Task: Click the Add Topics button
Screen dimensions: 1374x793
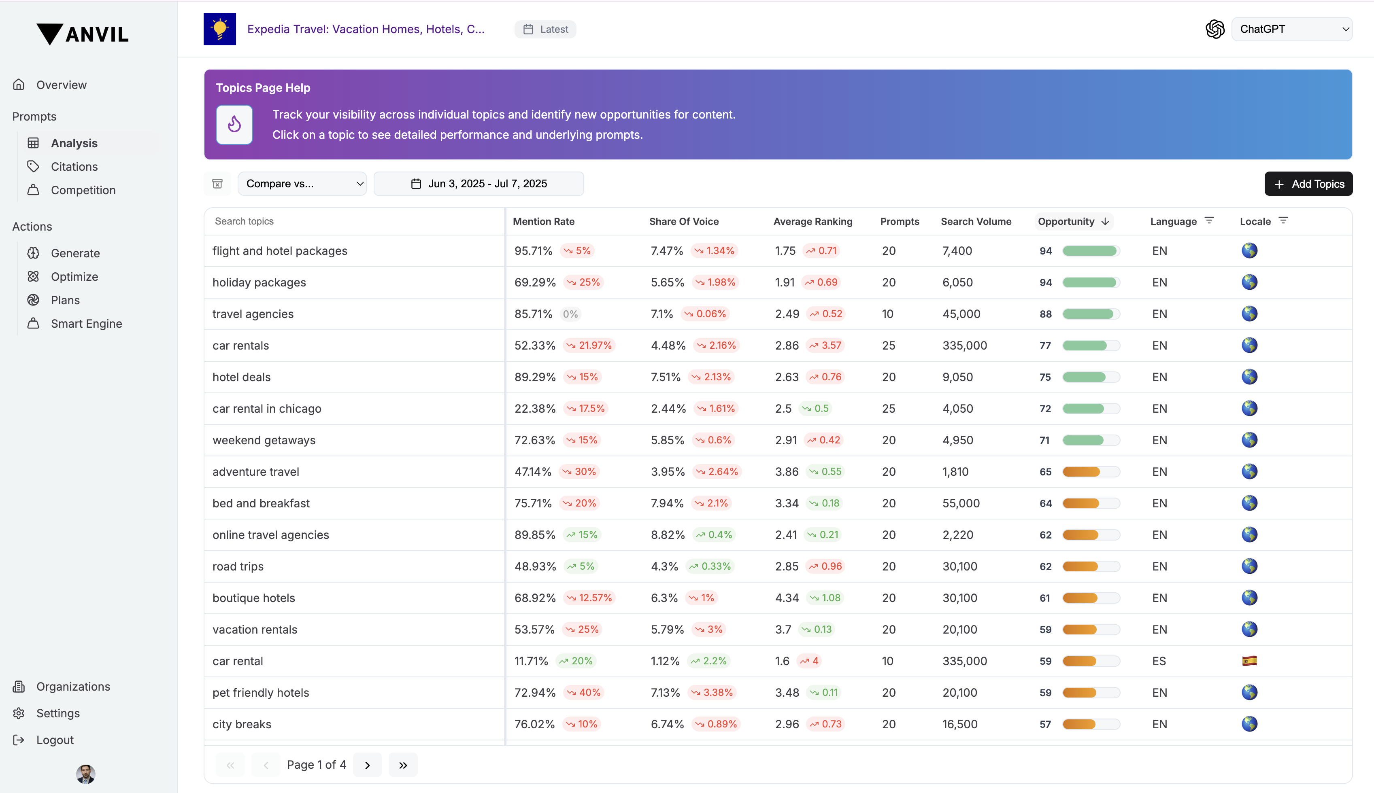Action: [x=1309, y=184]
